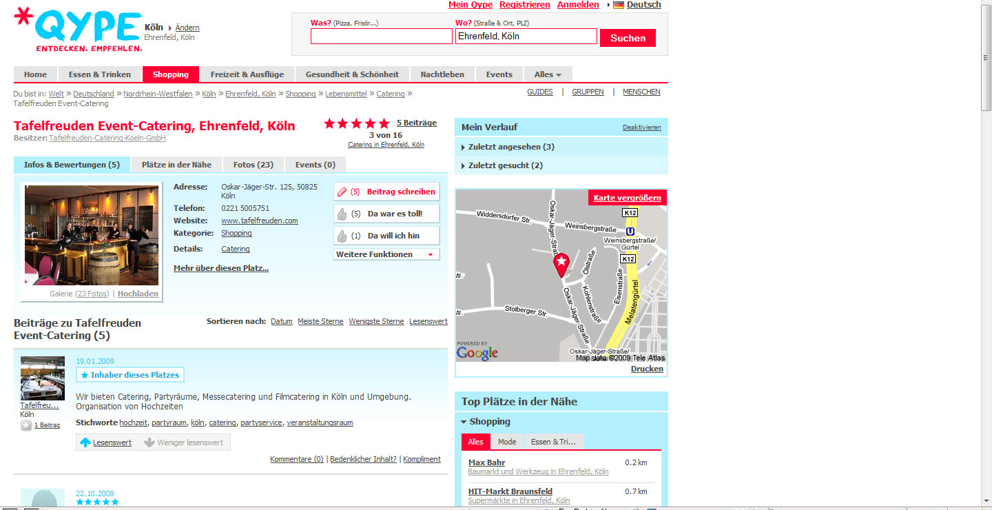
Task: Click Ändern next to Köln
Action: 187,28
